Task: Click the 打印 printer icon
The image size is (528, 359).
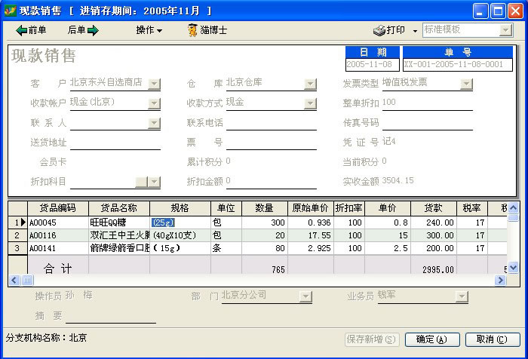Action: [x=379, y=30]
